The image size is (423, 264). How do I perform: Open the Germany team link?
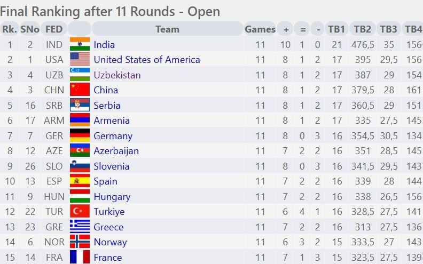pyautogui.click(x=113, y=136)
